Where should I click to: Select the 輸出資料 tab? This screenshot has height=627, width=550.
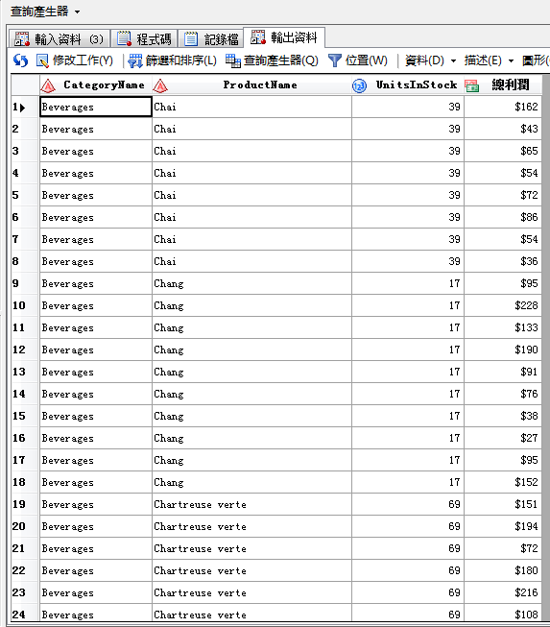point(284,37)
